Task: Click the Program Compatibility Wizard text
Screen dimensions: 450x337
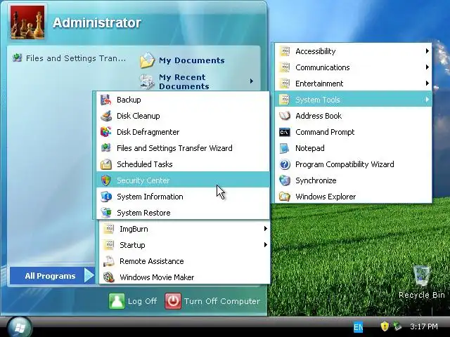Action: (345, 164)
